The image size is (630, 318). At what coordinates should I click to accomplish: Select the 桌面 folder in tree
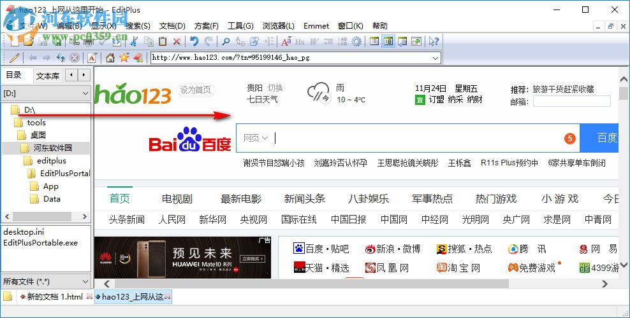(x=38, y=135)
